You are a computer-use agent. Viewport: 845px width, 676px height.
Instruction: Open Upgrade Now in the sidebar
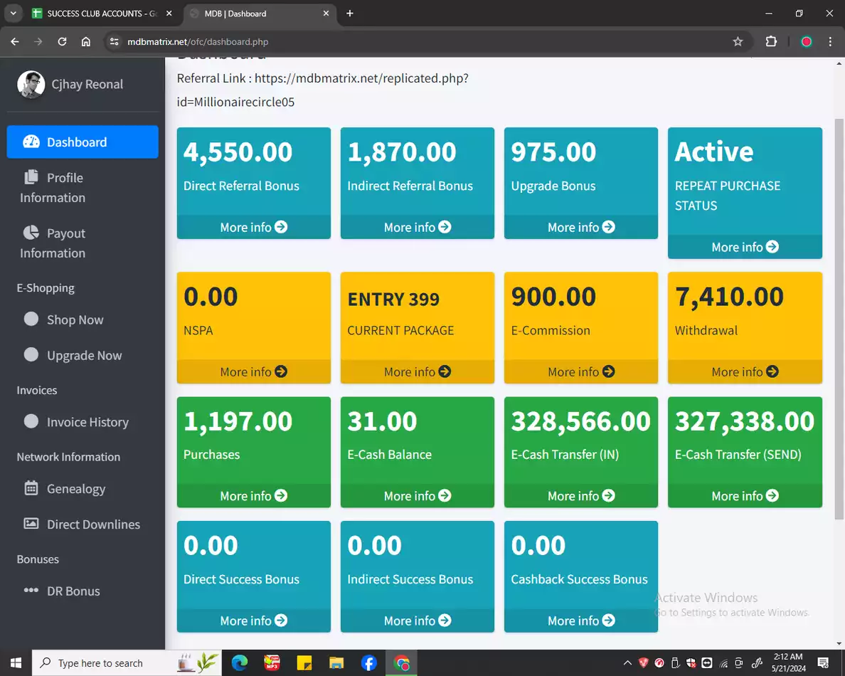click(x=84, y=355)
